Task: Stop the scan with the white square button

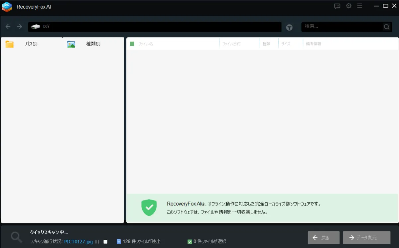Action: point(105,242)
